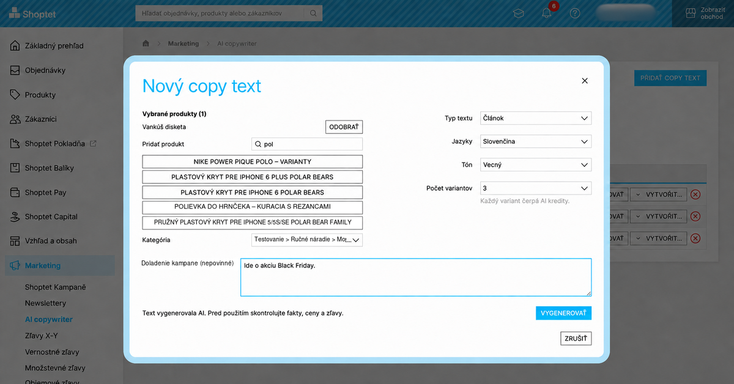Open the help question mark icon
The height and width of the screenshot is (384, 734).
[574, 13]
